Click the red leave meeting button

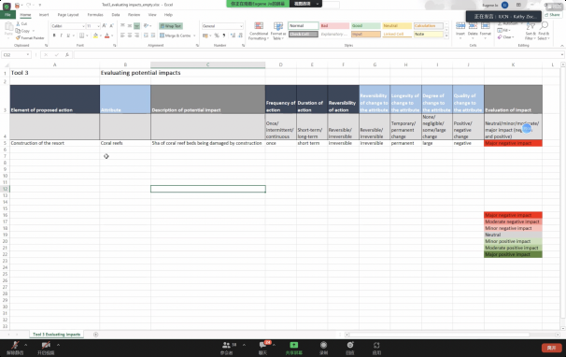551,348
